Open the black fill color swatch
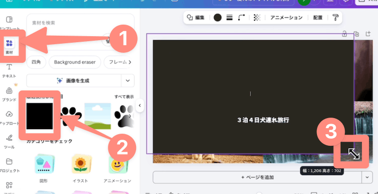Screen dimensions: 378x194 point(217,17)
